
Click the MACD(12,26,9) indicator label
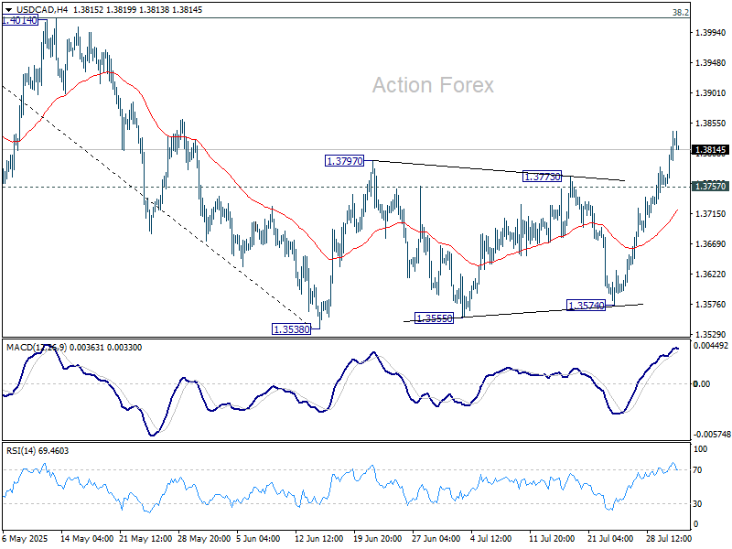click(x=37, y=348)
